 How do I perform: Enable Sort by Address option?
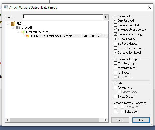pos(115,43)
